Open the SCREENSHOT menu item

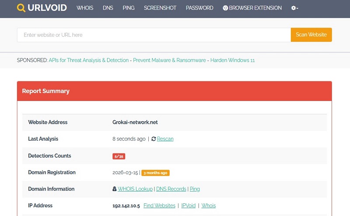pos(160,8)
